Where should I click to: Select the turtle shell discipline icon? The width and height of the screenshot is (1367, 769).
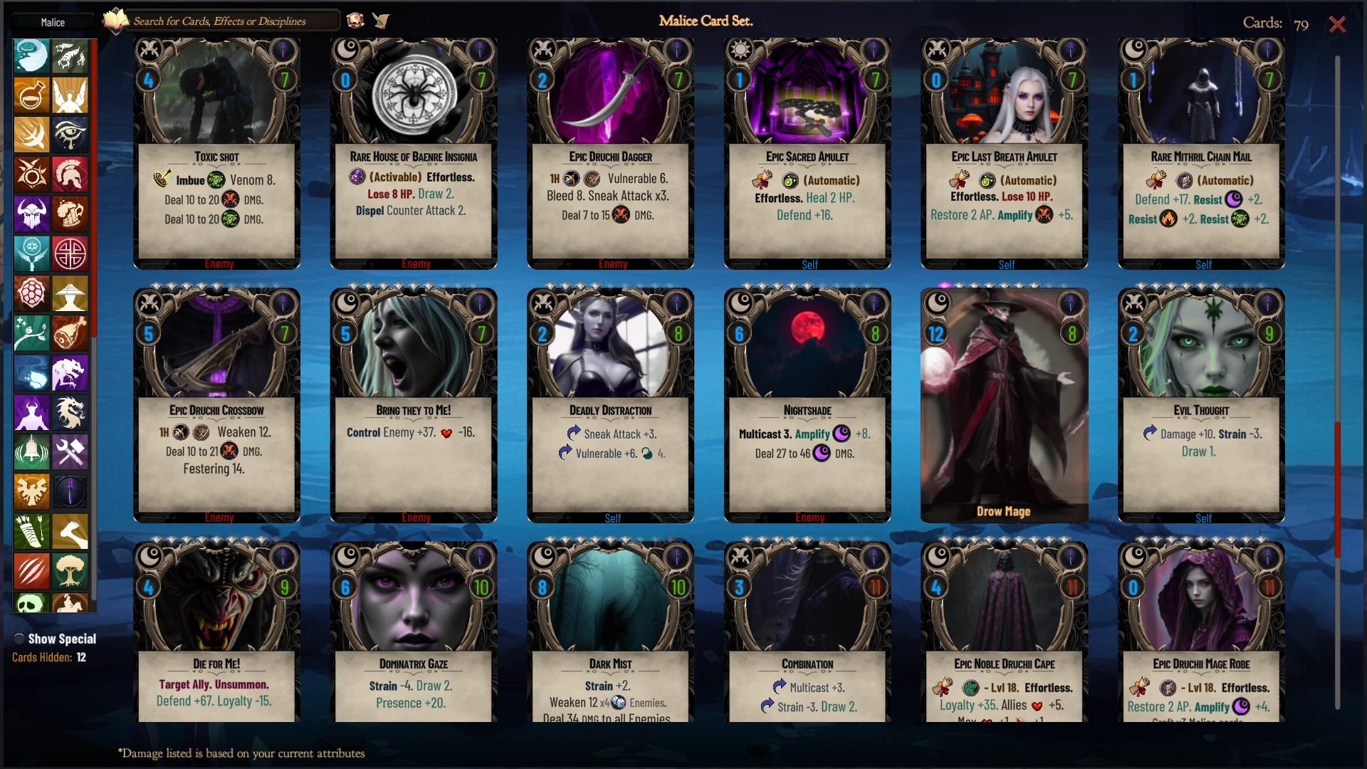tap(31, 293)
